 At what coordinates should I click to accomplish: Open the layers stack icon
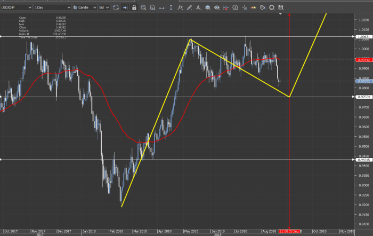[x=208, y=7]
